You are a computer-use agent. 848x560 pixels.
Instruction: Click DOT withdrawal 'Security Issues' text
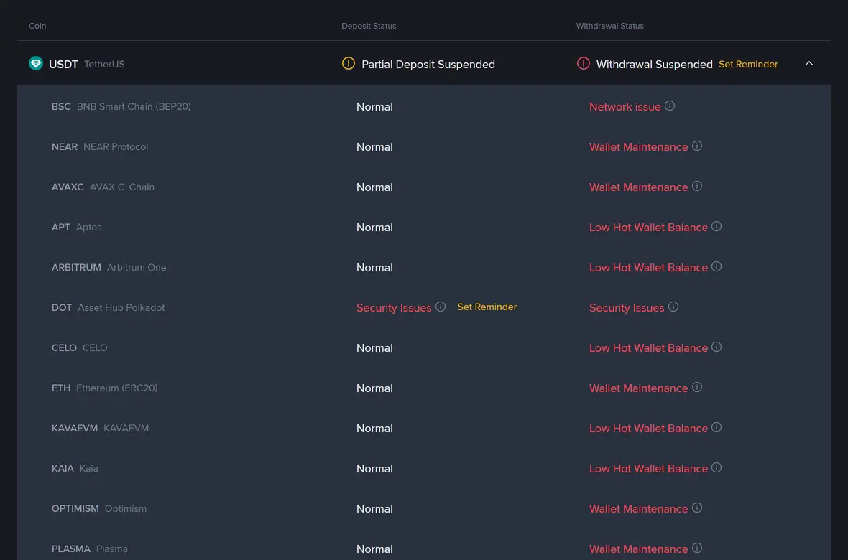626,307
